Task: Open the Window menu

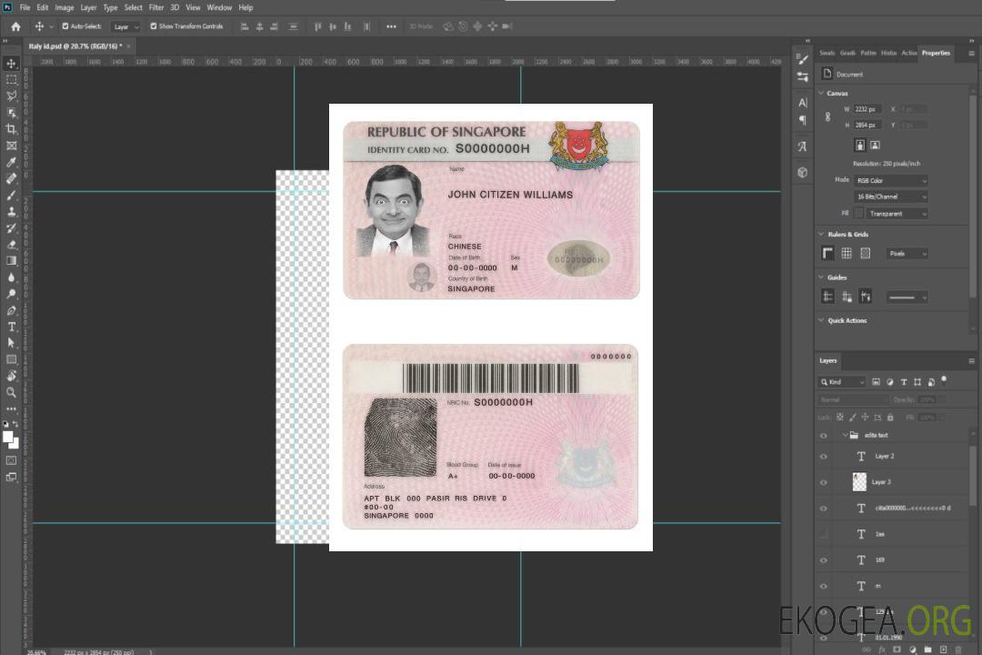Action: coord(219,7)
